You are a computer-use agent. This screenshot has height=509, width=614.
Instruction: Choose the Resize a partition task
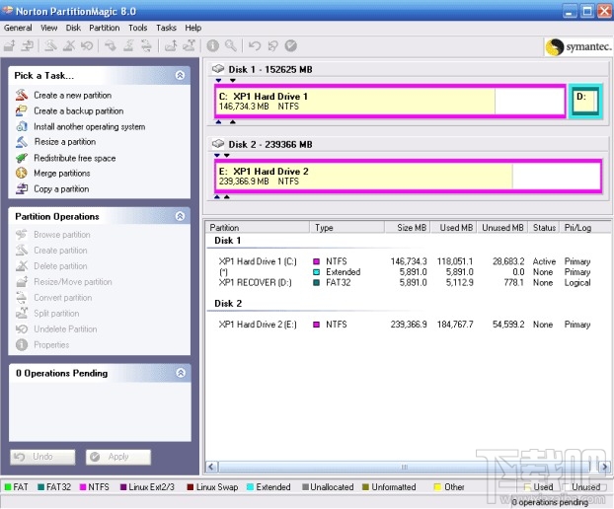[x=65, y=142]
